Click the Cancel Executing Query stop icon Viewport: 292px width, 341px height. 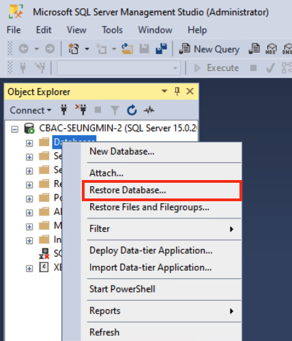253,68
